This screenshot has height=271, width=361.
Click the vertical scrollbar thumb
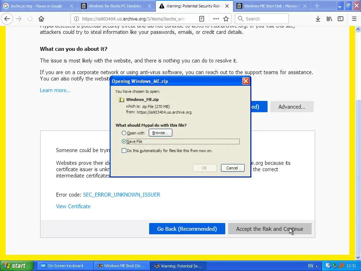(x=358, y=177)
